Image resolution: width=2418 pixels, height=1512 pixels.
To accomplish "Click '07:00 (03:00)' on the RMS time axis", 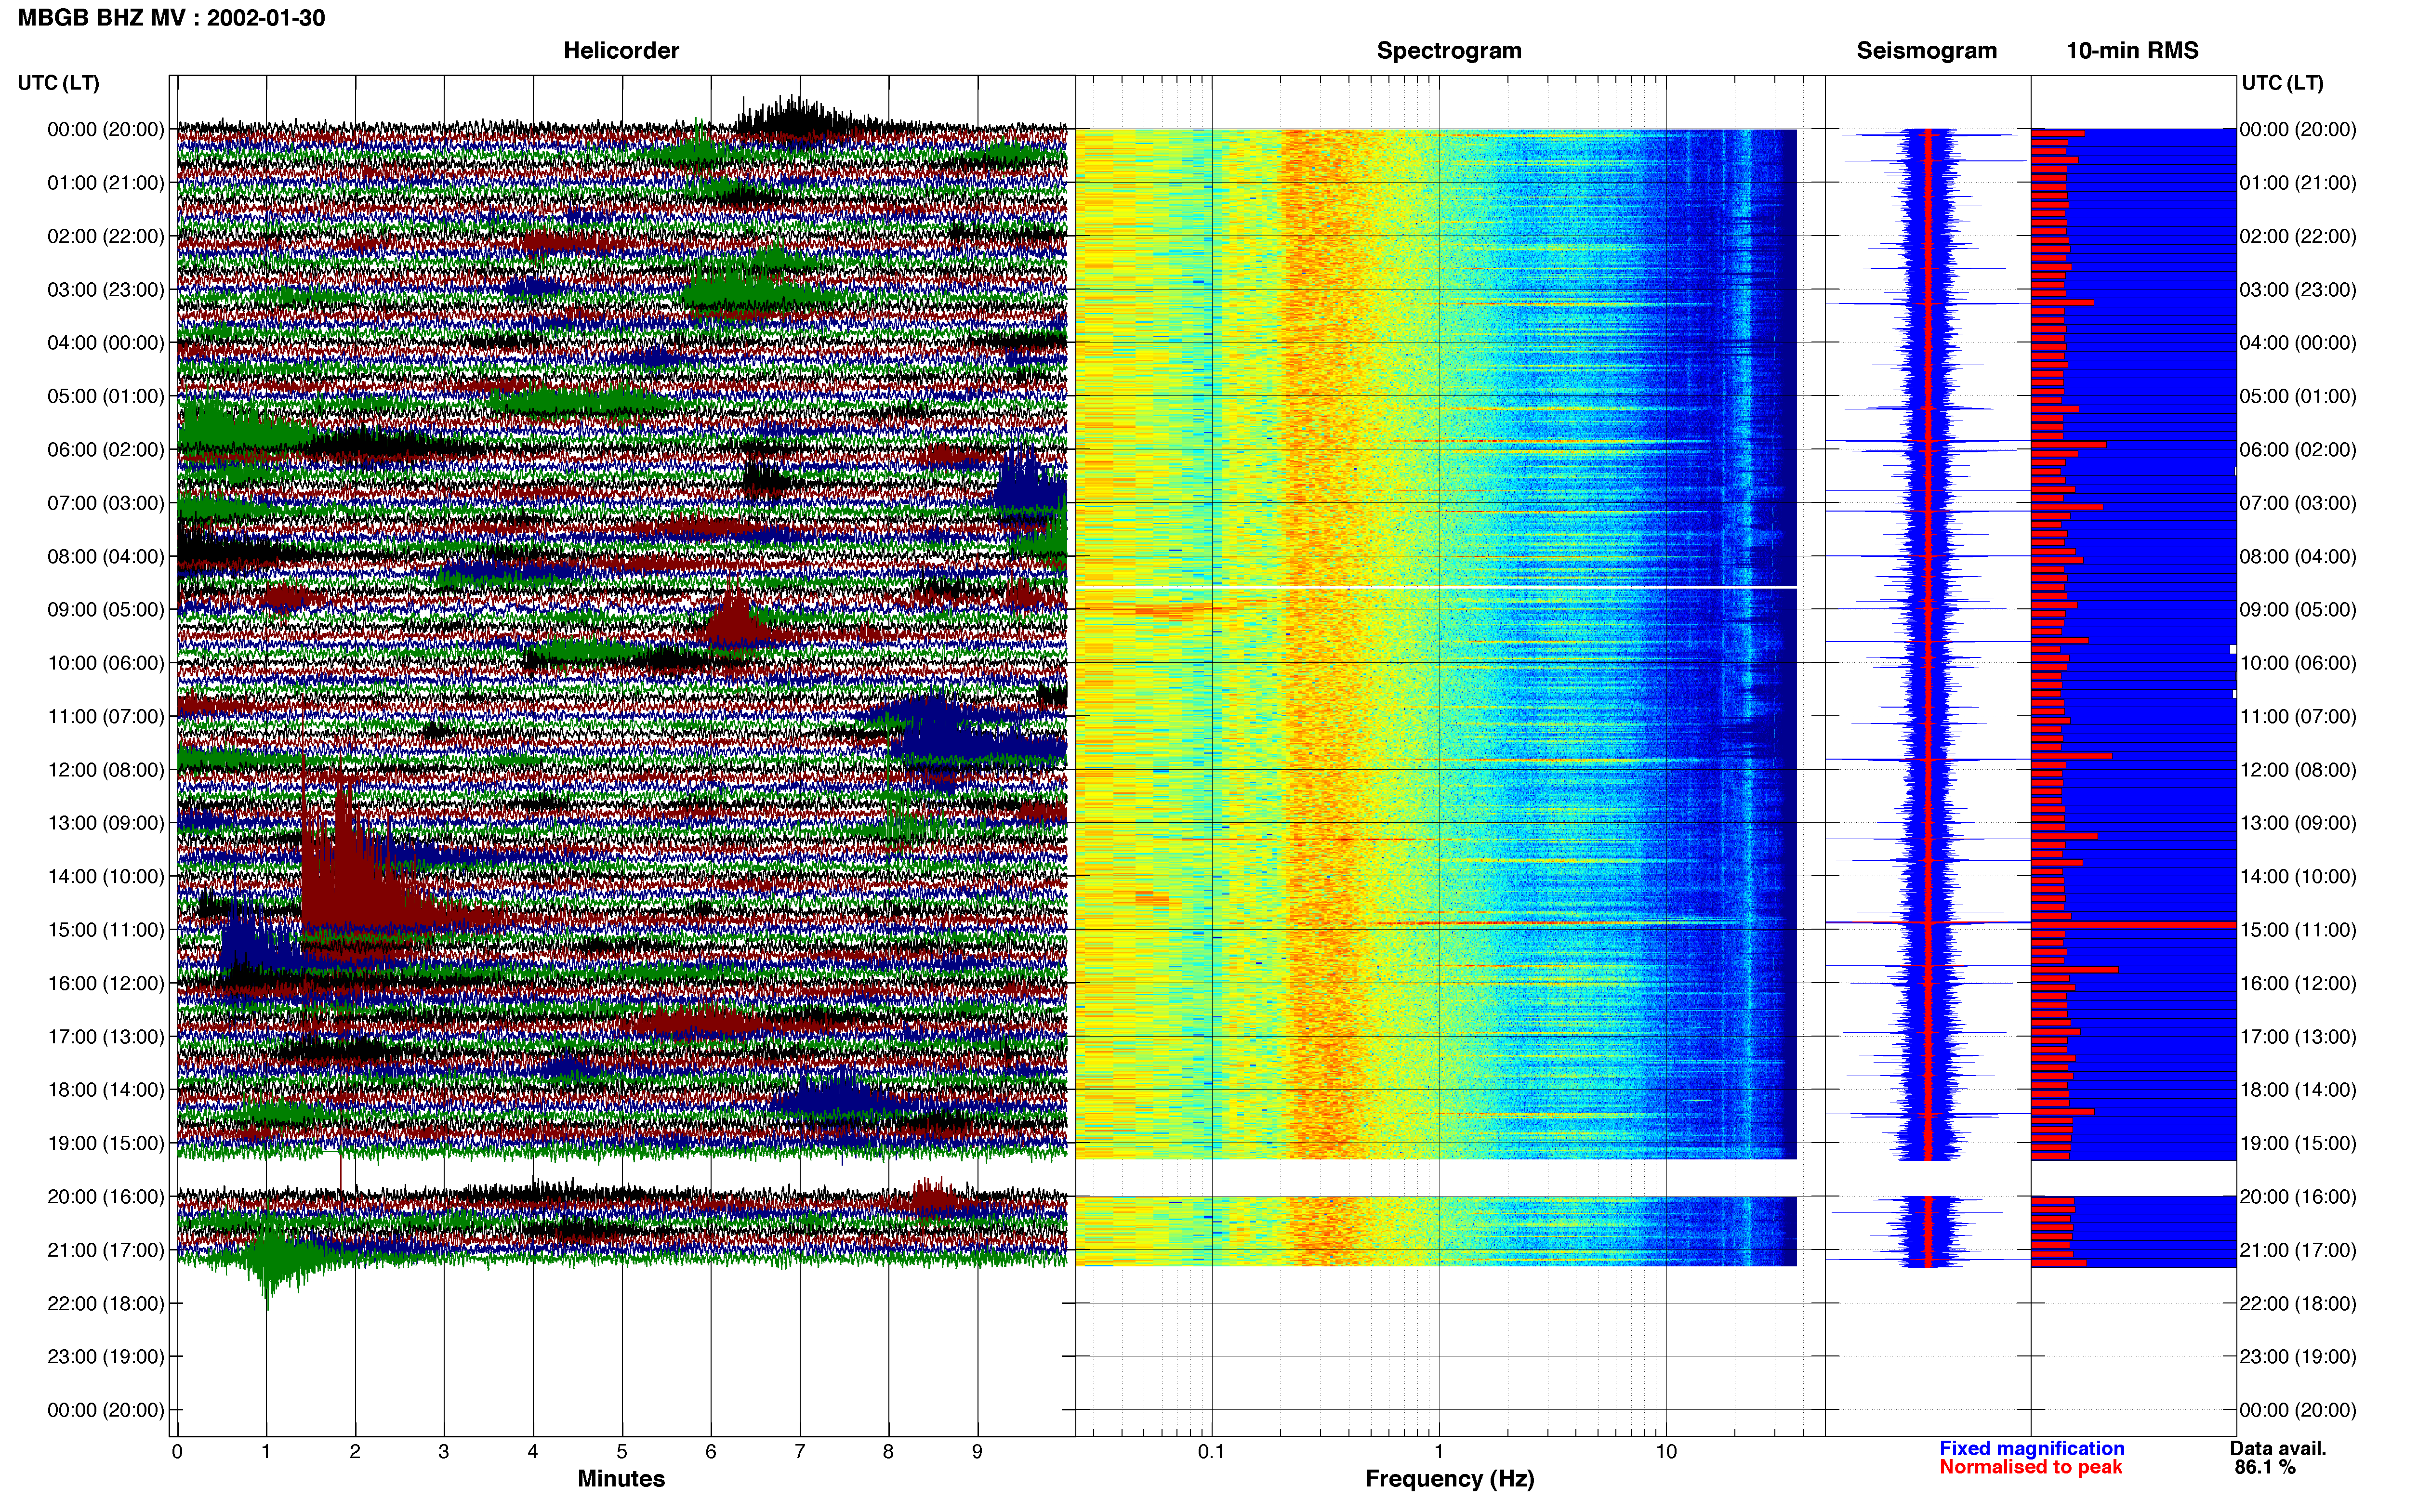I will 2298,503.
